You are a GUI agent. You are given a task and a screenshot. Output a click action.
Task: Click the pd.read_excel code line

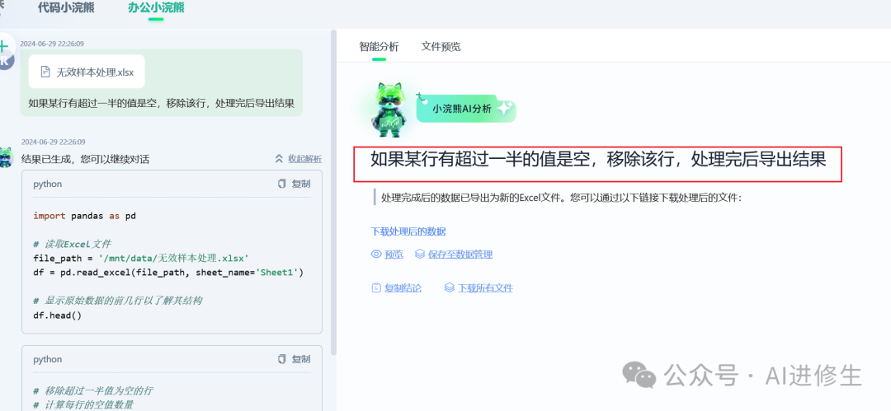tap(169, 273)
